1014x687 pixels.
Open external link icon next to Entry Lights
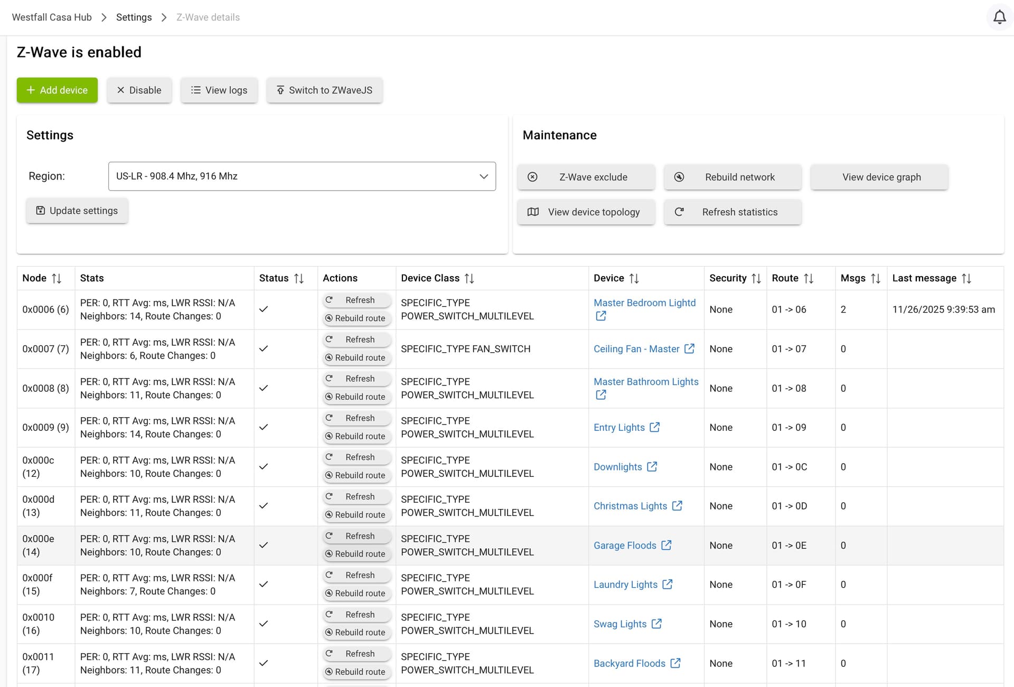pos(654,427)
